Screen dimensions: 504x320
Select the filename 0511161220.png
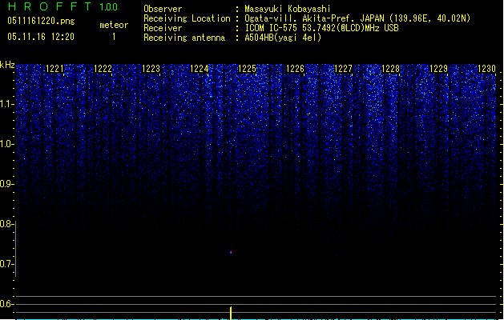41,21
